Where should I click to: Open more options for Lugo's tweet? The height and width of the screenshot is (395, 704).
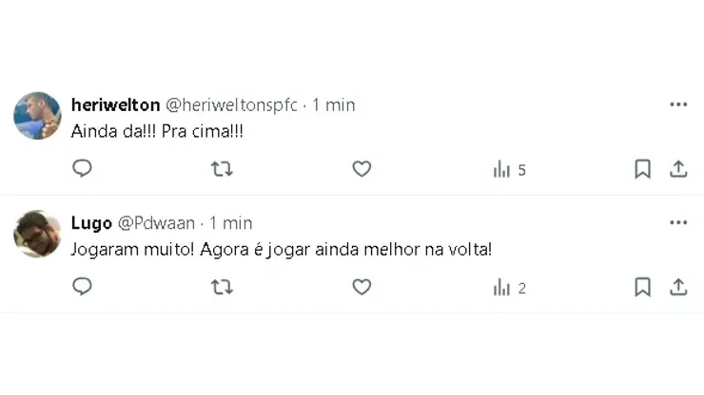[x=678, y=222]
